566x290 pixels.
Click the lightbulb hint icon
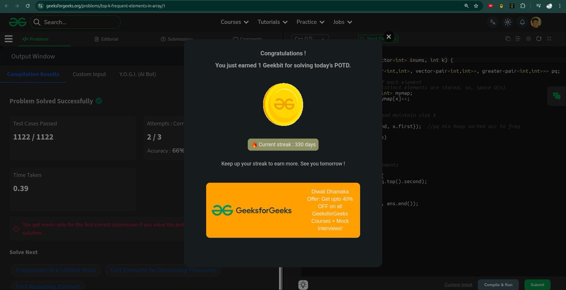pos(303,285)
